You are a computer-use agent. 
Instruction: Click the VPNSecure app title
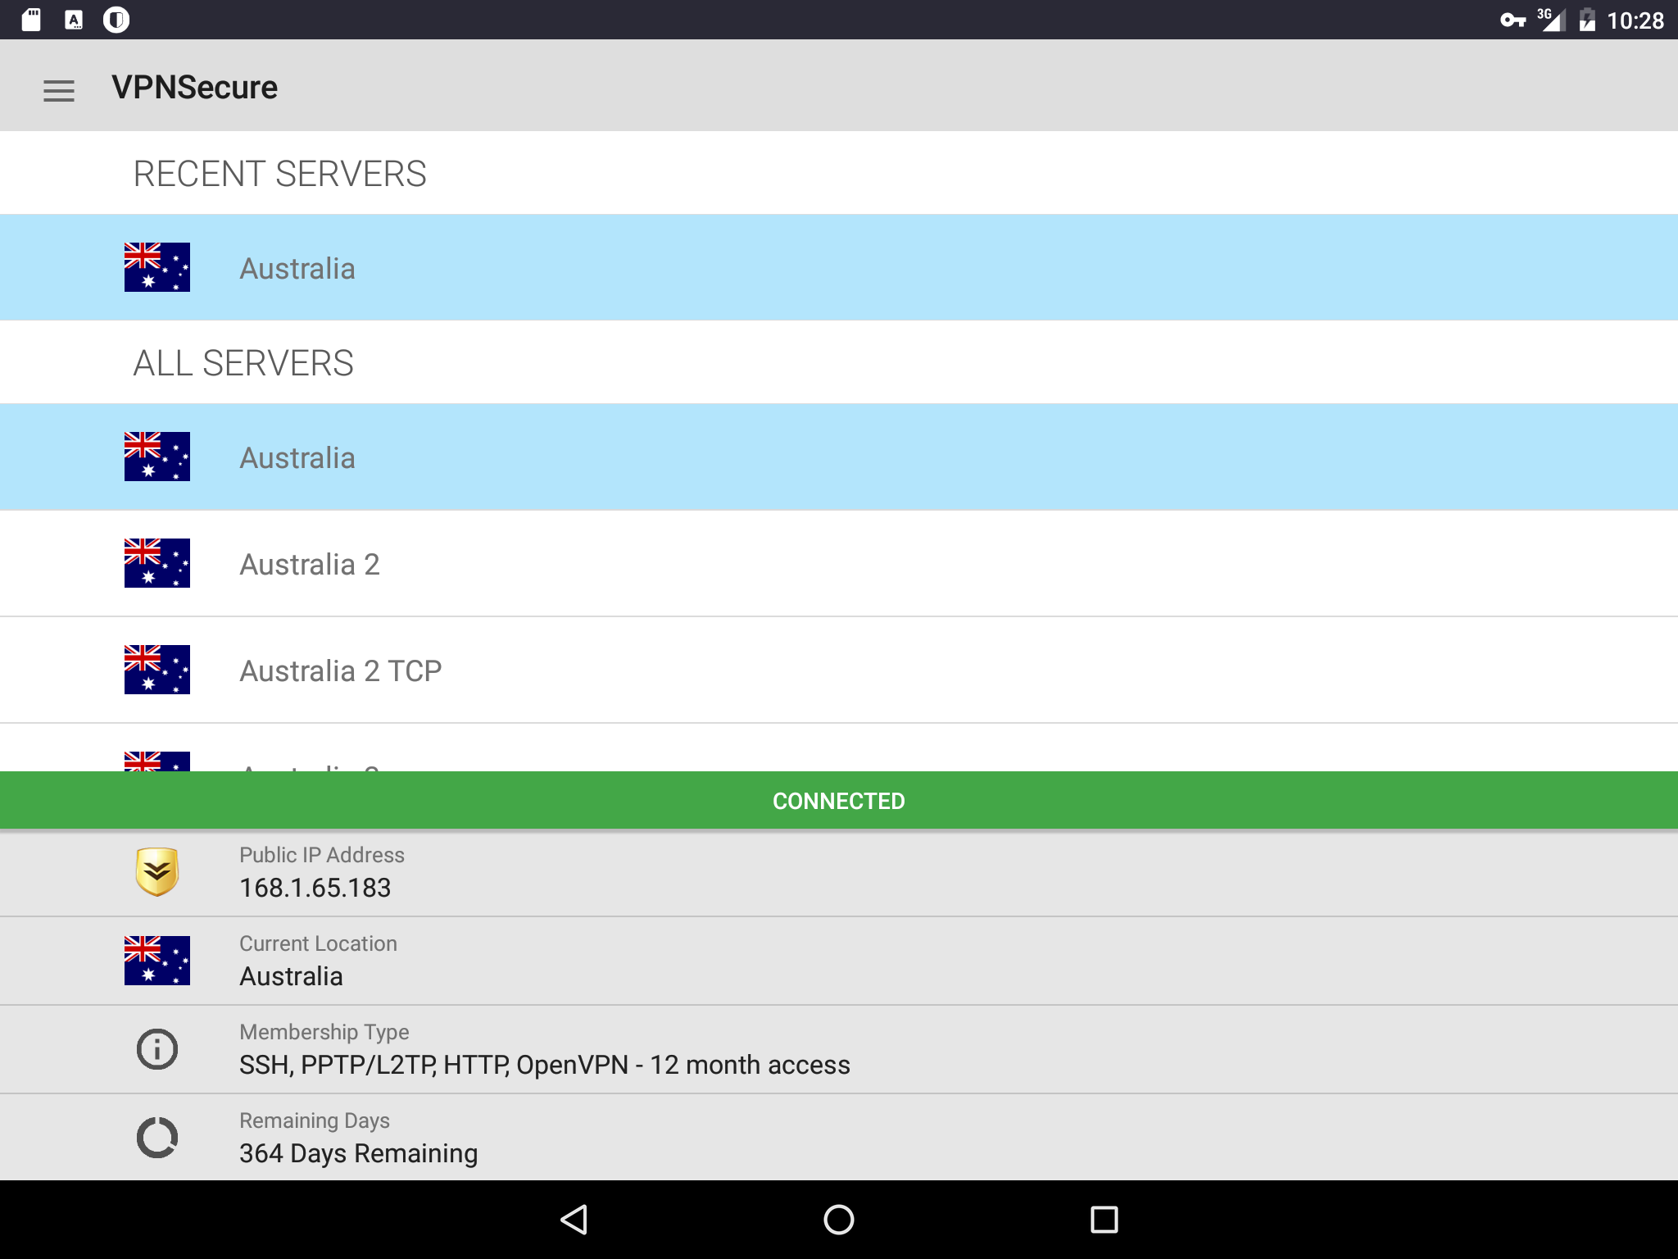click(195, 88)
